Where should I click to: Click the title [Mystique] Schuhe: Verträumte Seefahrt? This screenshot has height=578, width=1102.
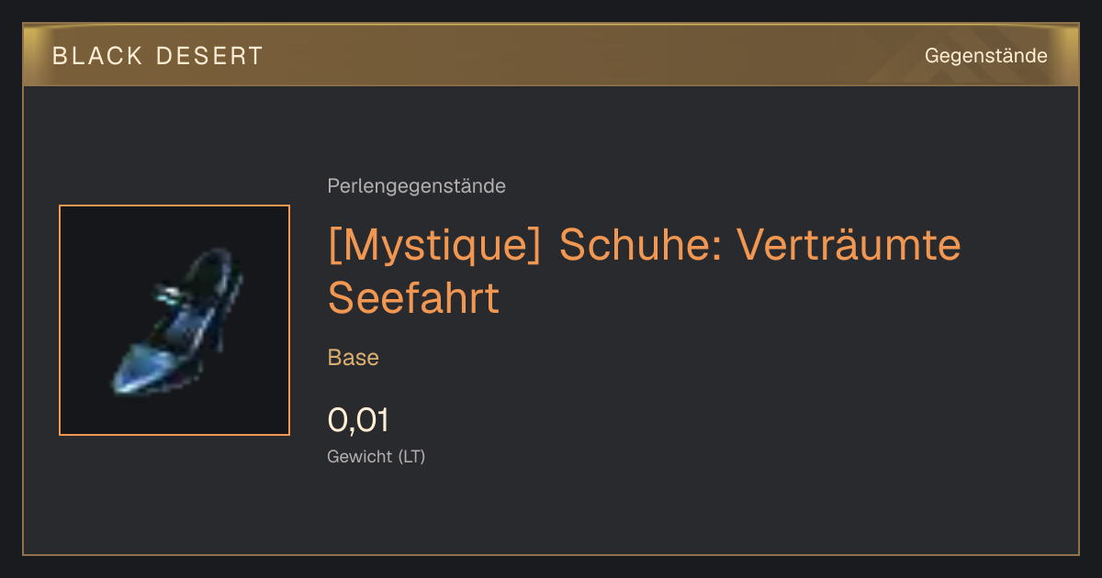pyautogui.click(x=644, y=271)
